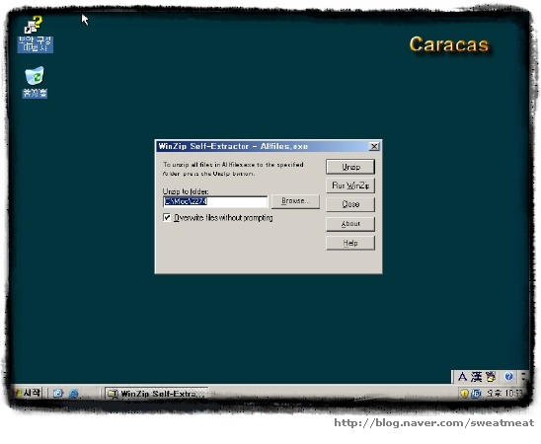This screenshot has width=541, height=444.
Task: Close the self-extractor via the Close button
Action: click(x=349, y=204)
